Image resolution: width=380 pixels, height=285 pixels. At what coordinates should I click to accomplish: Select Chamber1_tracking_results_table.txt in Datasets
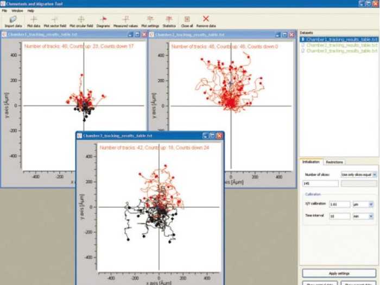[339, 39]
